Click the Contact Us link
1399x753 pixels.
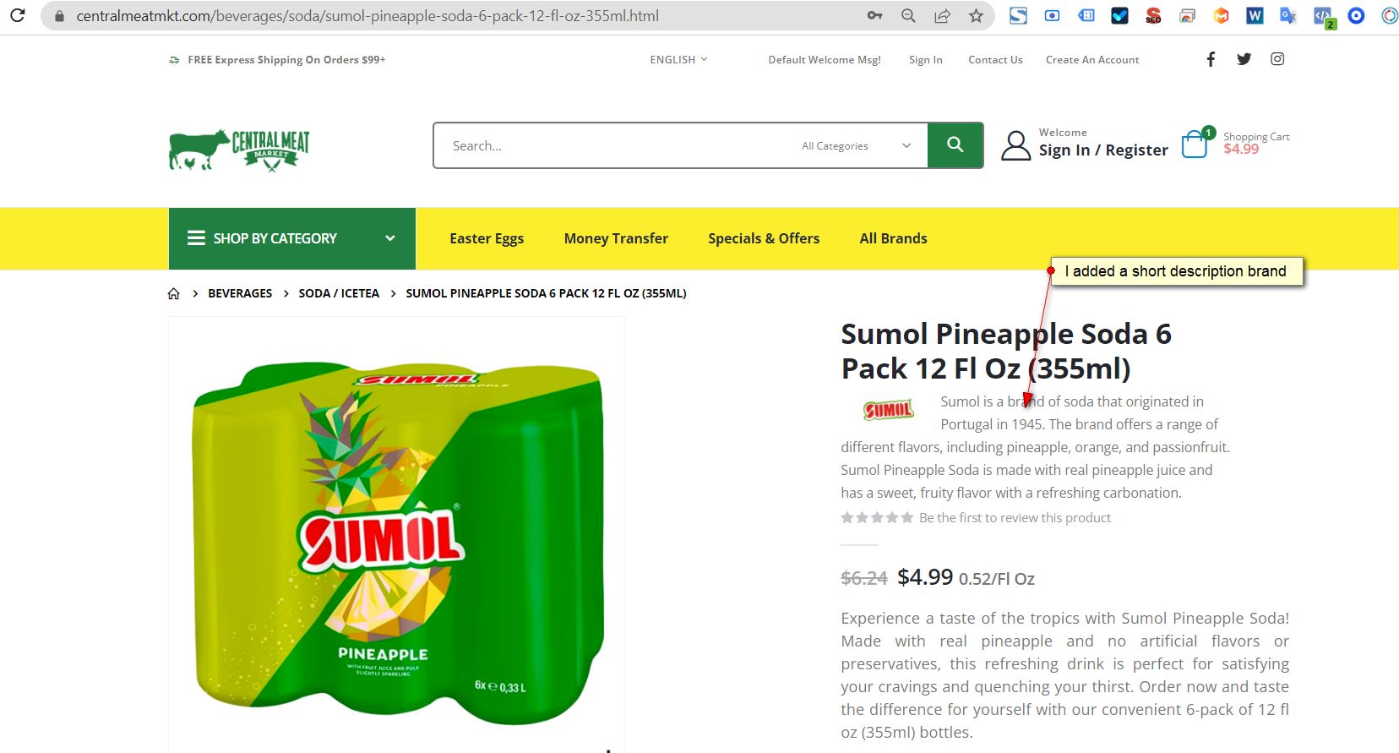[x=995, y=60]
